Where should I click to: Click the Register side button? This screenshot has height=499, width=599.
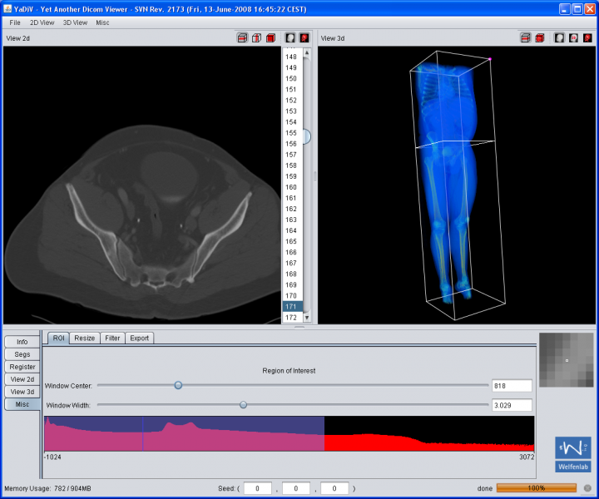coord(22,367)
